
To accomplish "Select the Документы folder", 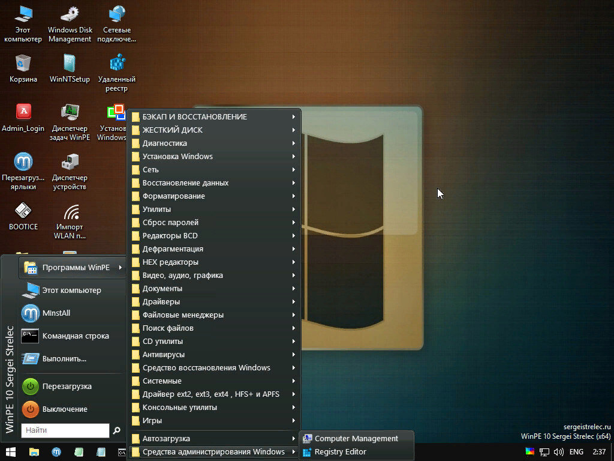I will pyautogui.click(x=214, y=289).
